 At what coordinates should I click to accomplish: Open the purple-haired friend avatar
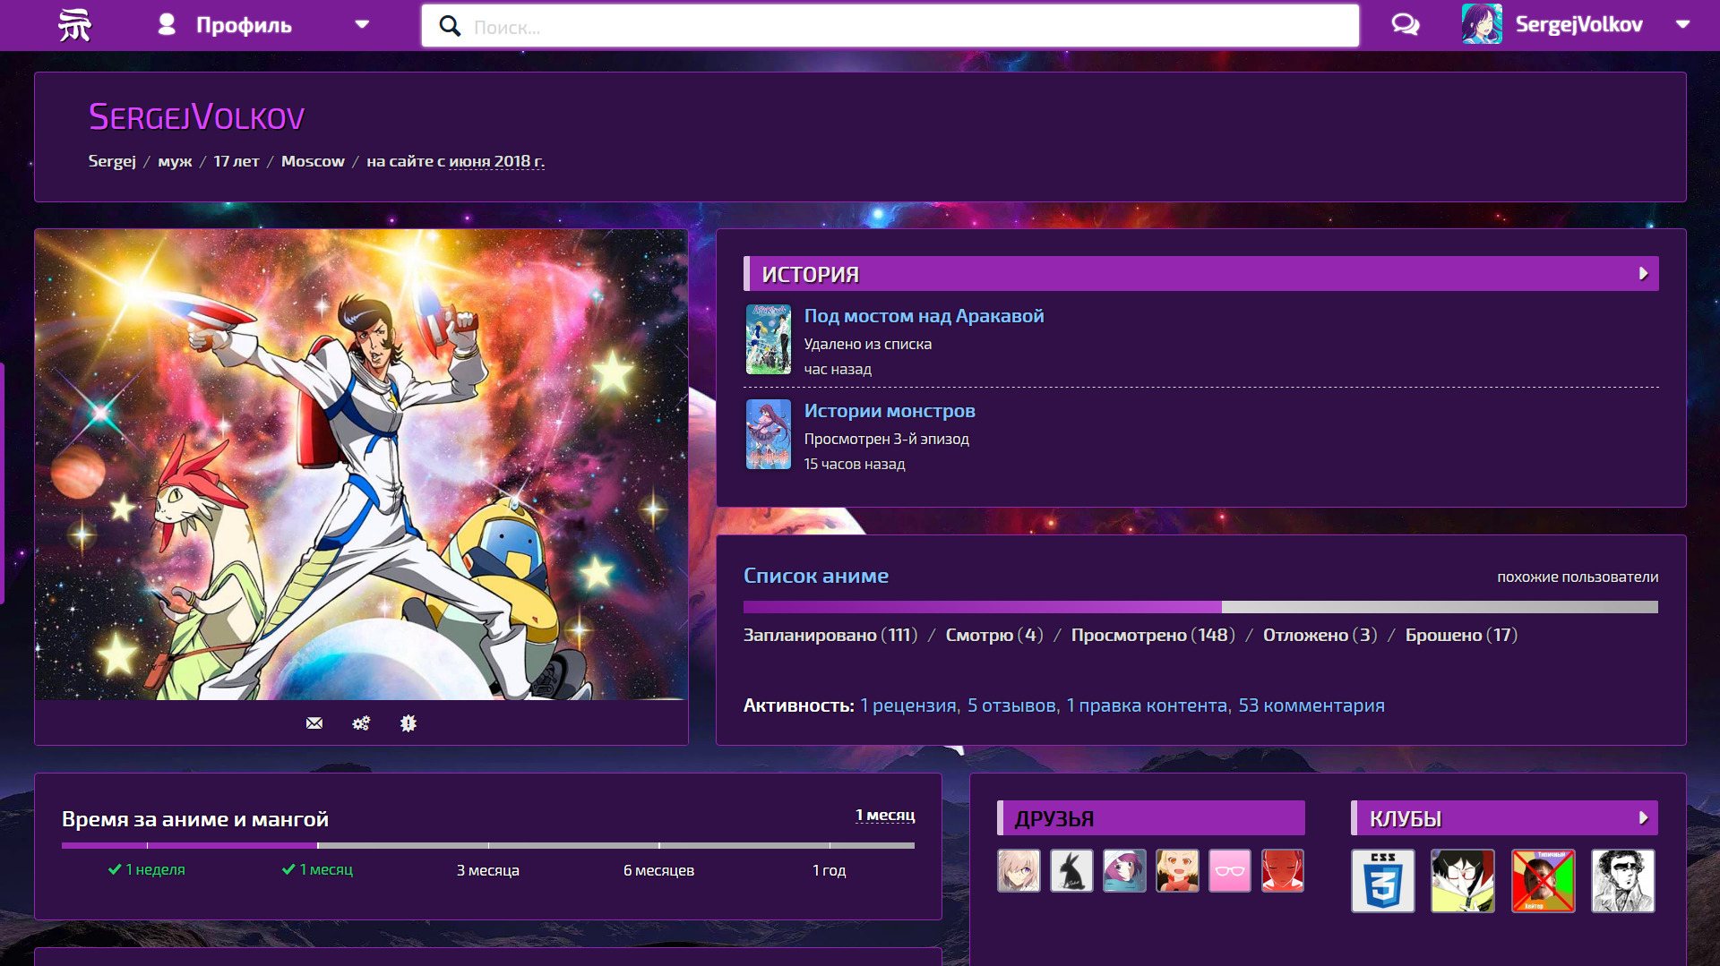click(1124, 871)
